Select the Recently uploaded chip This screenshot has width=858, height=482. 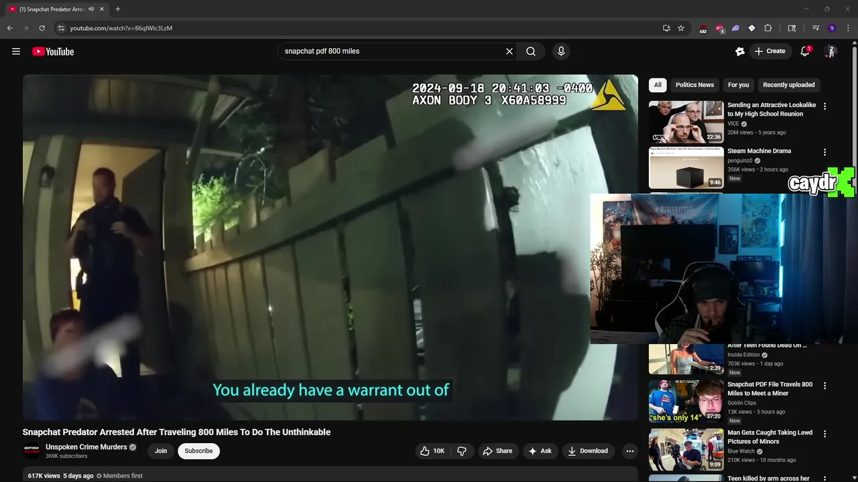[789, 85]
